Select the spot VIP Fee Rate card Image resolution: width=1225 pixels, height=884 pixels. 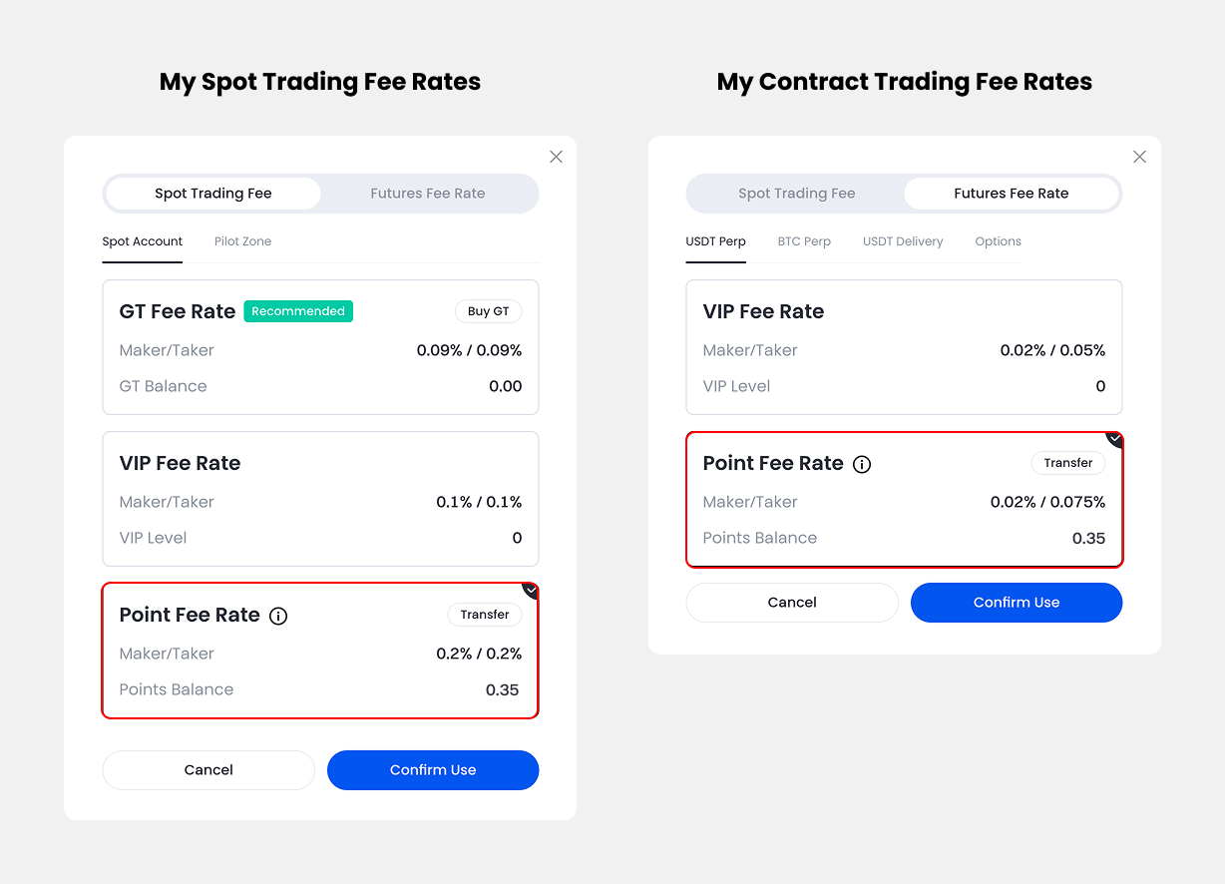[320, 499]
